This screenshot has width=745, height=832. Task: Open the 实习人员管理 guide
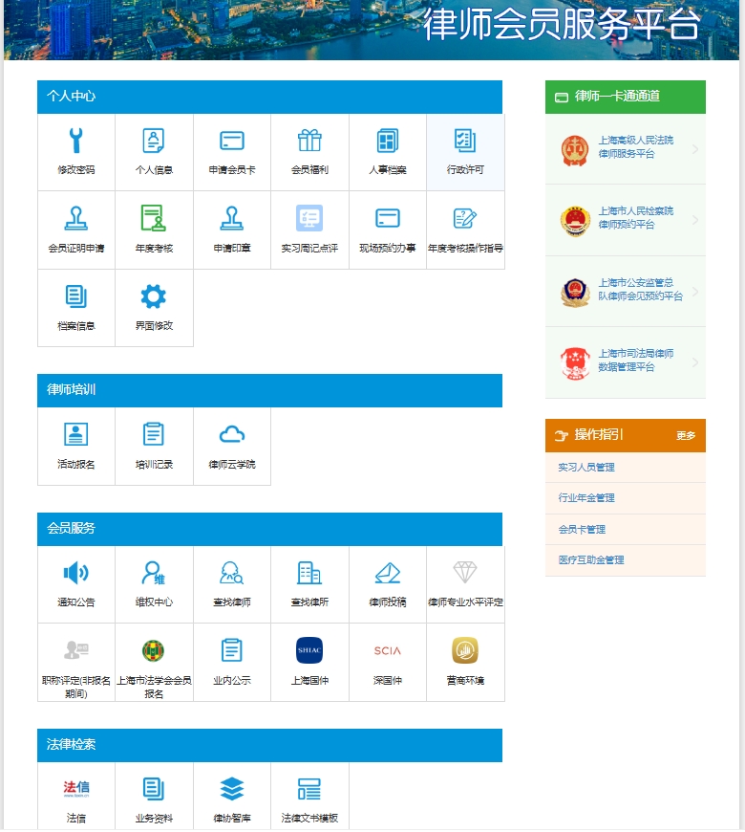point(626,467)
